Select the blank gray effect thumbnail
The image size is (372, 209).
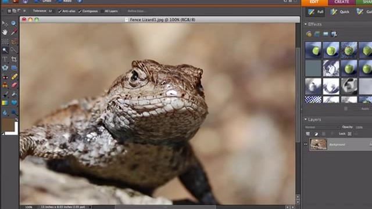coord(313,69)
